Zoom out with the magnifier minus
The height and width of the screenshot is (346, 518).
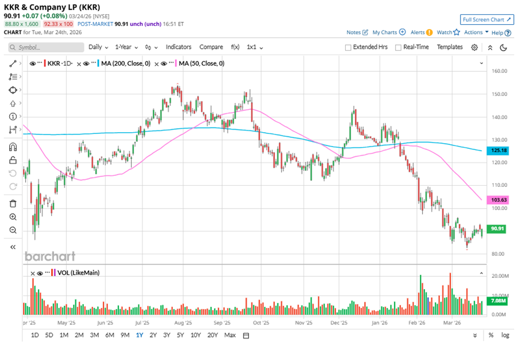13,230
